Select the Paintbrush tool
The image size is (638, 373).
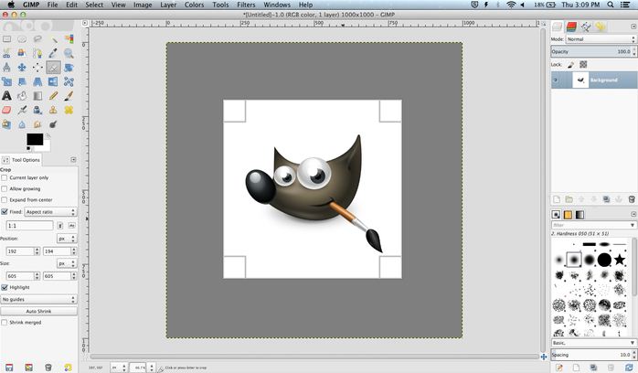[x=69, y=95]
